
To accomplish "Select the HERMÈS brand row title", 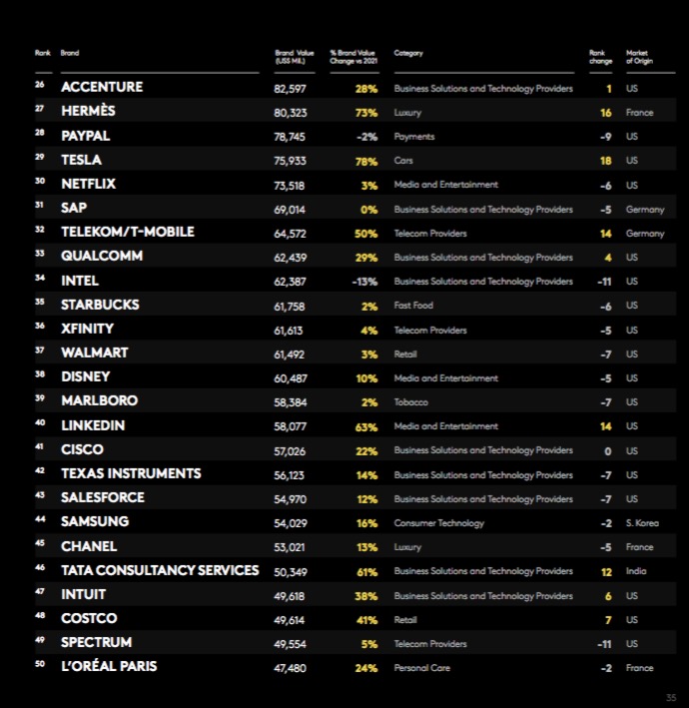I will [88, 112].
